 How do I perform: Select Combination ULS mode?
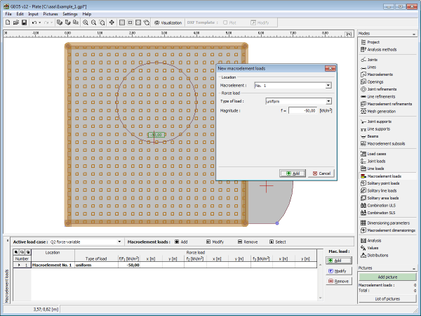382,205
